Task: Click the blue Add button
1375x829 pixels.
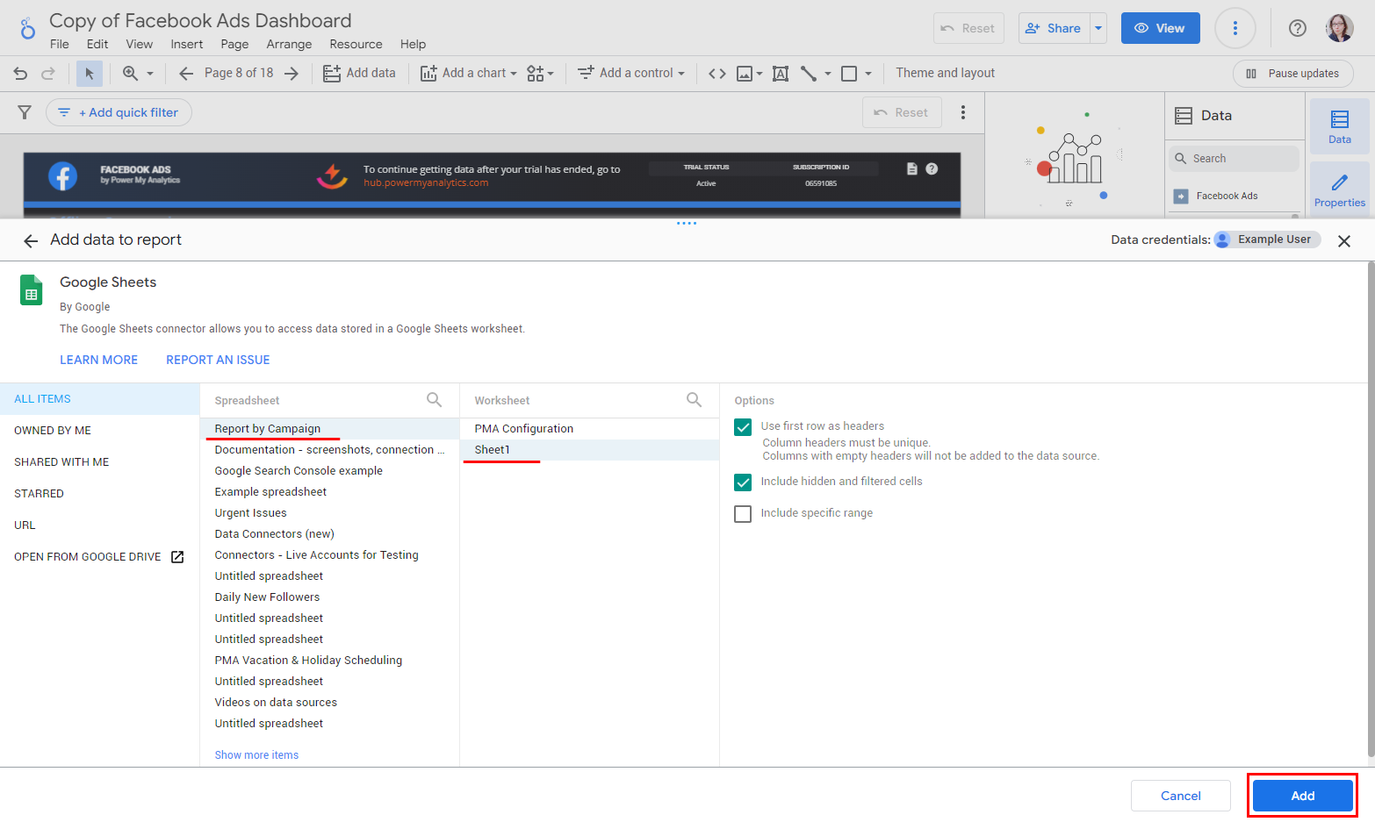Action: [x=1302, y=796]
